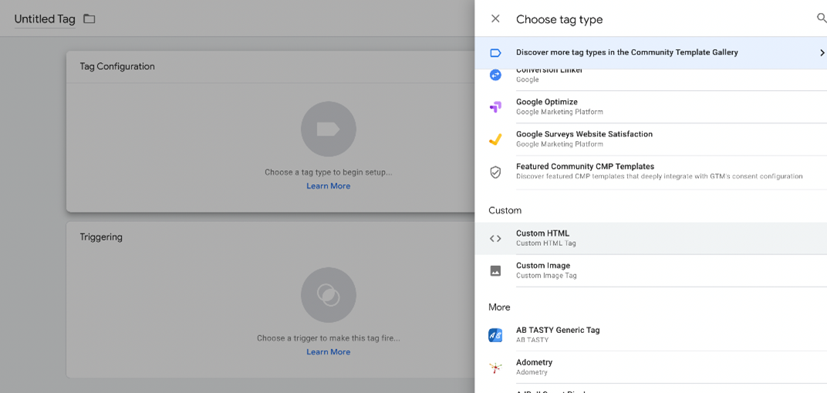Click the Custom Image picture icon

coord(495,271)
